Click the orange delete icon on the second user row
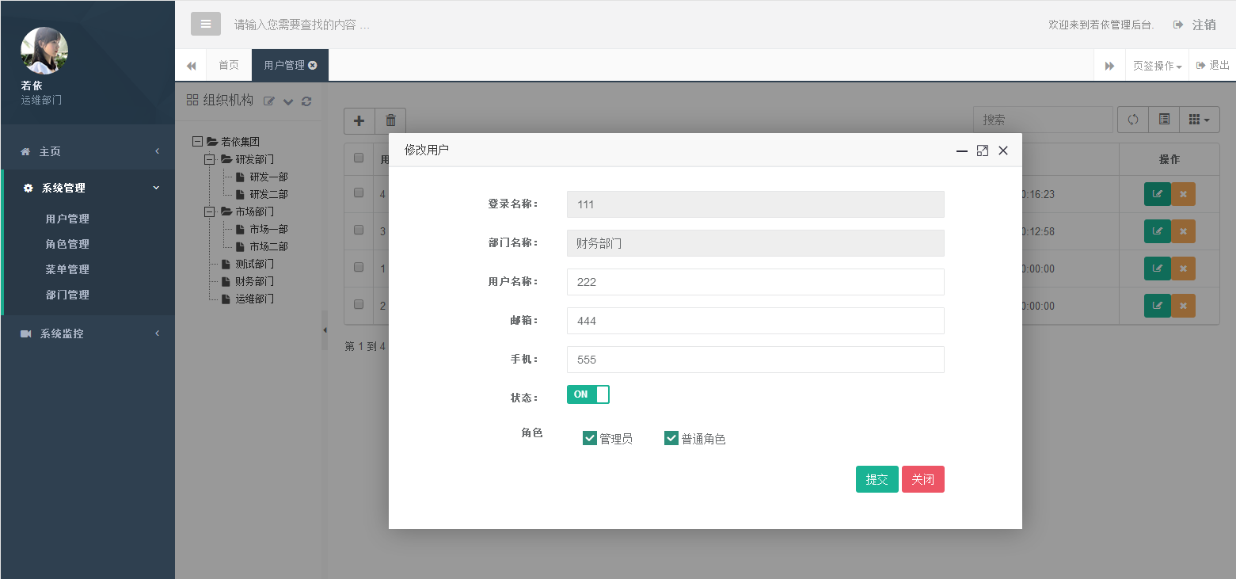Screen dimensions: 1236x579 [x=1183, y=231]
